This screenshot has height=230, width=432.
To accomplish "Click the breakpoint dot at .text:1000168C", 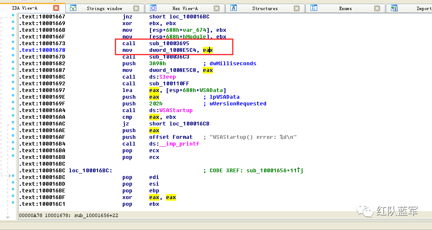I will coord(13,76).
